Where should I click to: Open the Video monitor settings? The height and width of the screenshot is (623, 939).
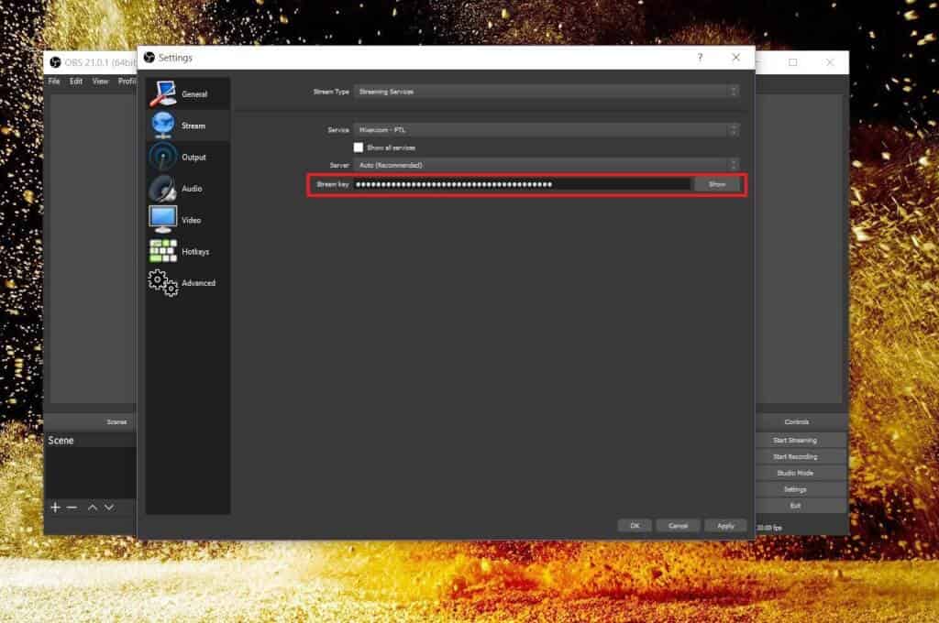point(187,220)
